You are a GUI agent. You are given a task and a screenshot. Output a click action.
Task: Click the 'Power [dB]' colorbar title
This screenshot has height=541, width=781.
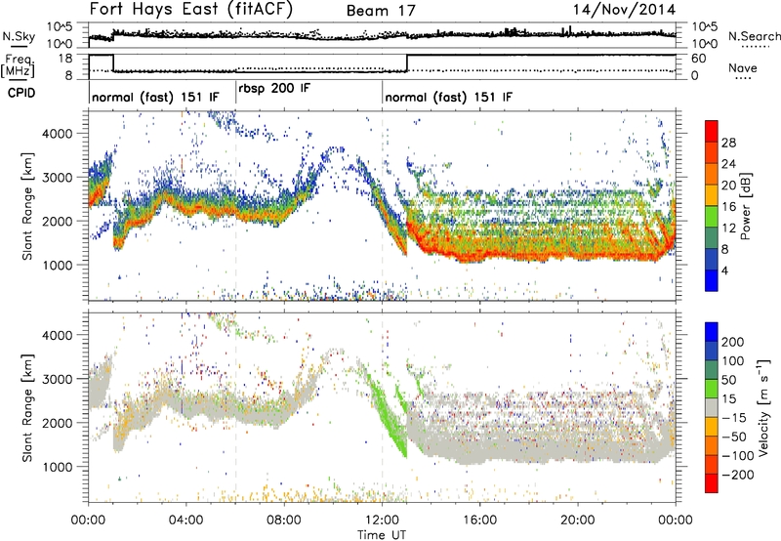click(x=745, y=206)
